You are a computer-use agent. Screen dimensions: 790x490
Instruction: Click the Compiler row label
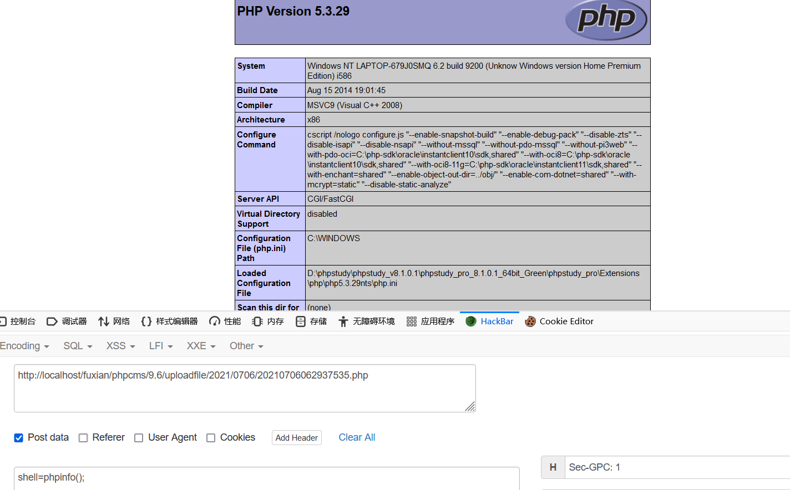[x=255, y=105]
